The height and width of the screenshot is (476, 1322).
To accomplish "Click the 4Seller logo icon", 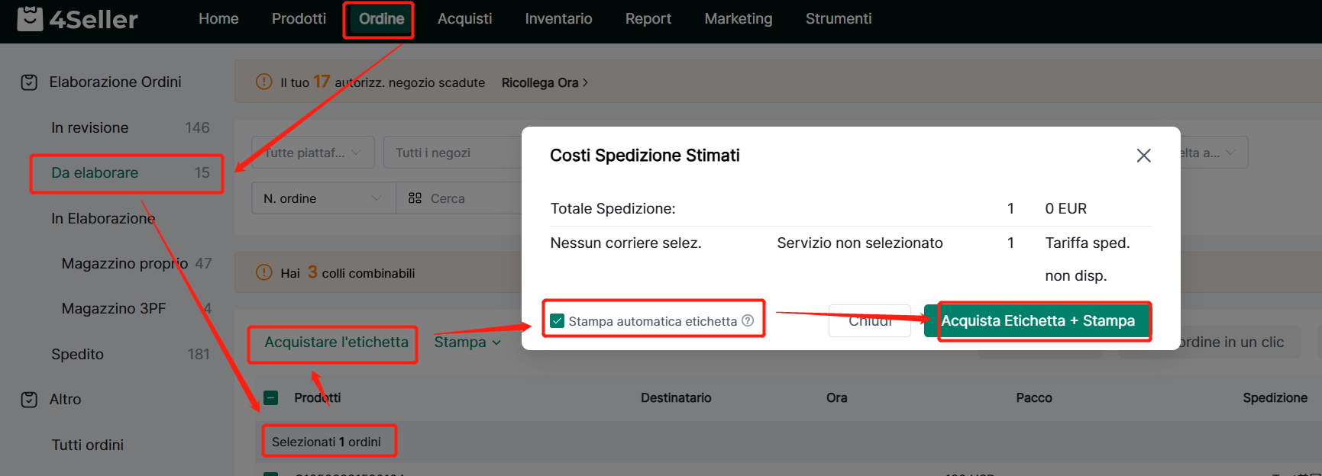I will 30,18.
